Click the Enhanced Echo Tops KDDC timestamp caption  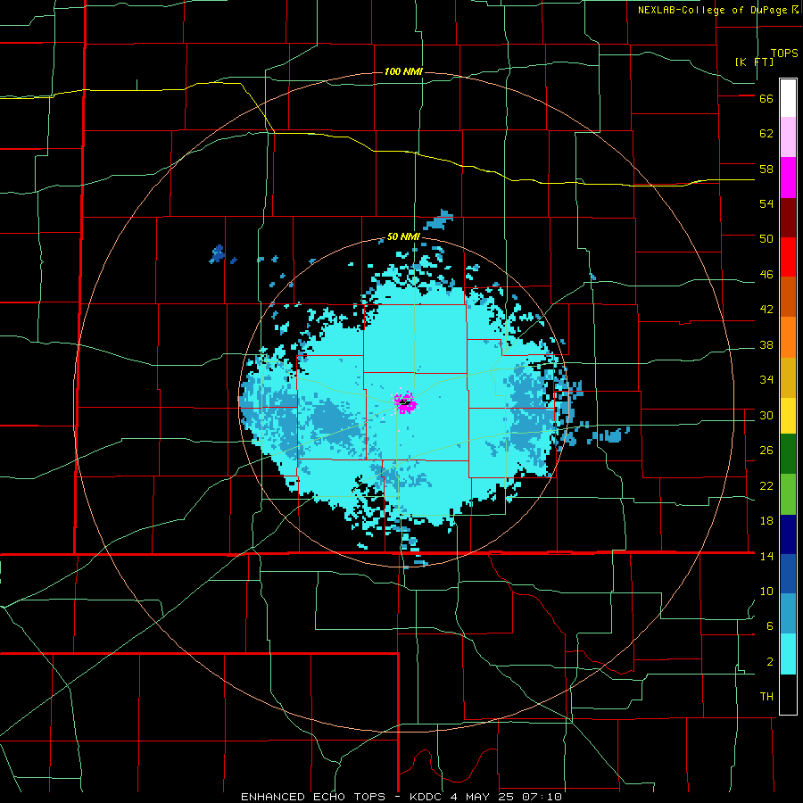tap(401, 797)
